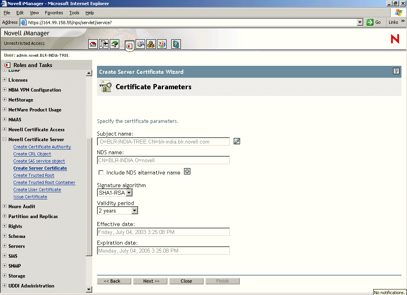Open Create Trusted Root link
This screenshot has width=407, height=295.
pos(34,175)
